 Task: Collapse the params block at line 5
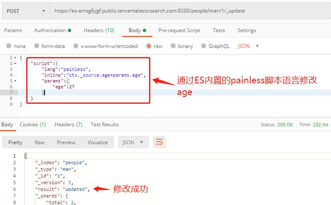[15, 81]
